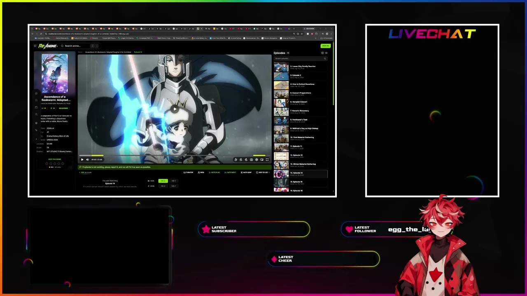
Task: Click the Latest Subscriber star icon
Action: [x=206, y=229]
